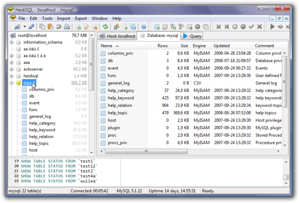Sort table list by Size column header
The image size is (299, 203).
[x=181, y=46]
